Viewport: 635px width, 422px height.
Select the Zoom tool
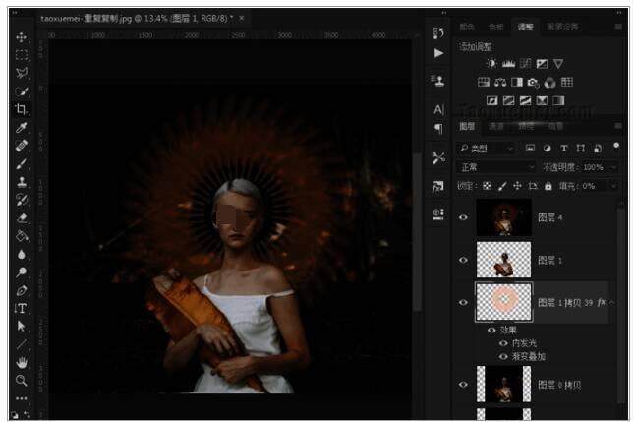click(x=21, y=381)
